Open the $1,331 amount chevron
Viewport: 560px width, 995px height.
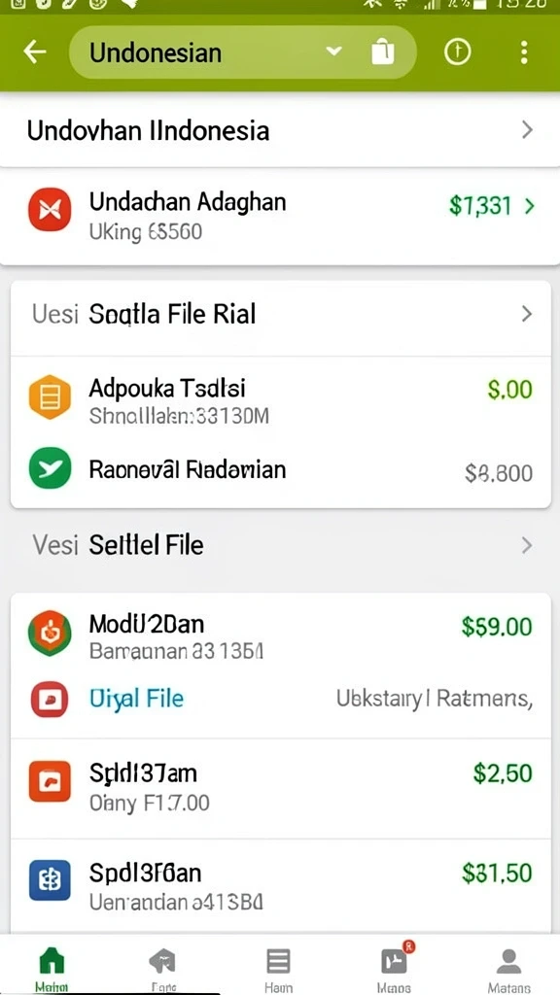click(529, 206)
